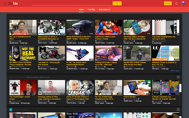Open the BMW 7 Series video thumbnail
This screenshot has height=118, width=189.
click(x=80, y=27)
